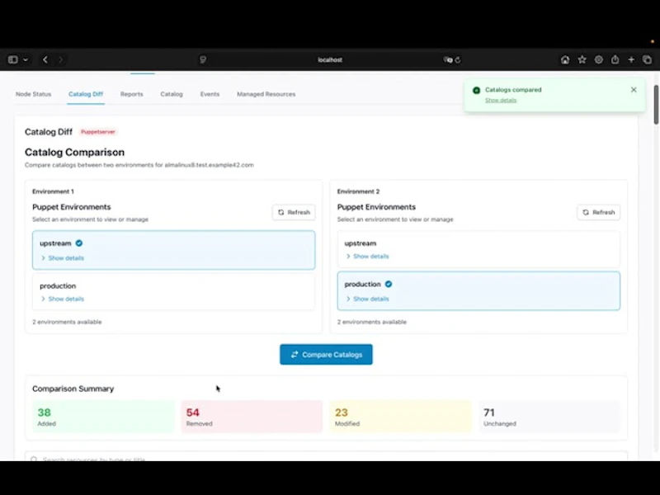Click the 71 Unchanged summary card
660x495 pixels.
(549, 417)
